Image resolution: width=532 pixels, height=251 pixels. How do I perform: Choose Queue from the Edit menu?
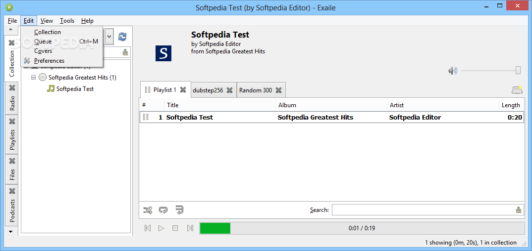tap(62, 42)
